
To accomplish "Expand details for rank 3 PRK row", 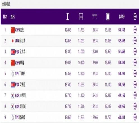I will coord(135,51).
